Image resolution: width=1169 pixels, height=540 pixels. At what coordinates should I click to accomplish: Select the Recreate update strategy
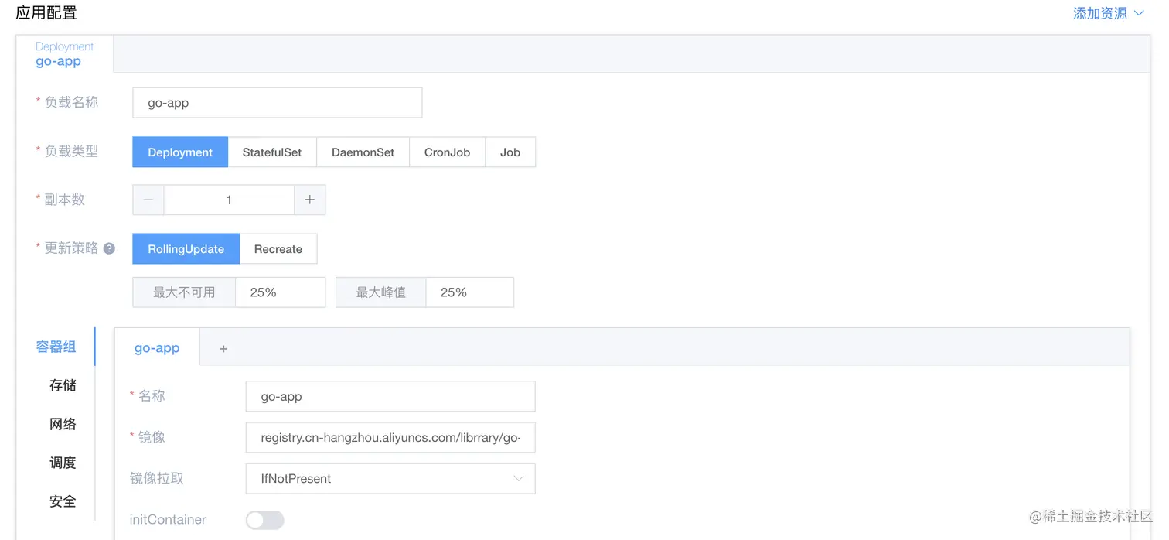coord(278,249)
